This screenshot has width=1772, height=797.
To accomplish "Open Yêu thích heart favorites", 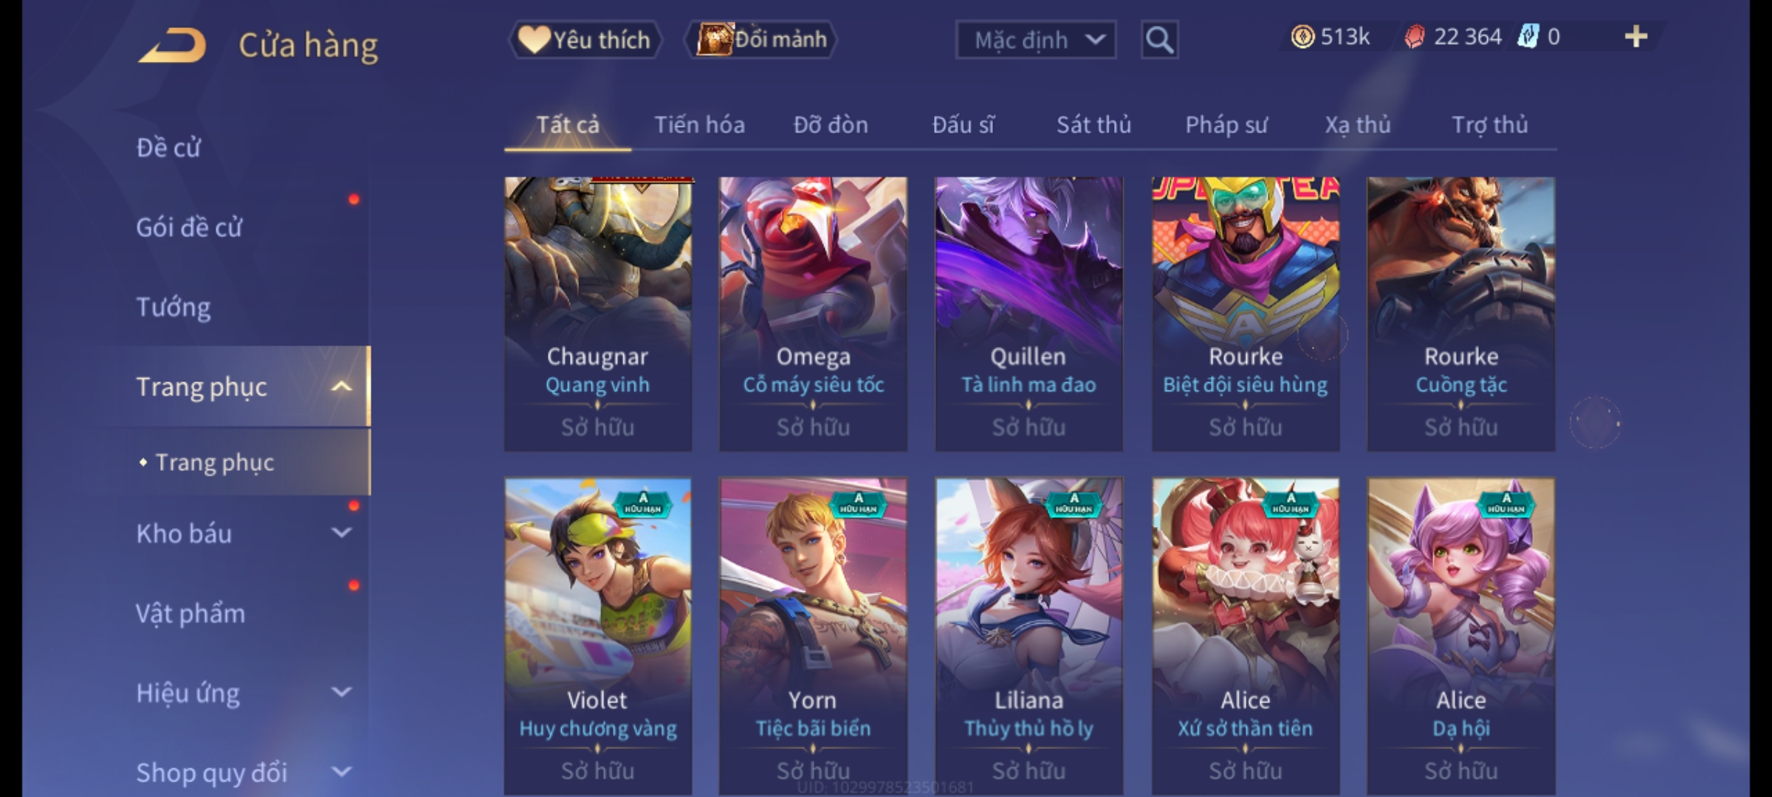I will tap(585, 40).
